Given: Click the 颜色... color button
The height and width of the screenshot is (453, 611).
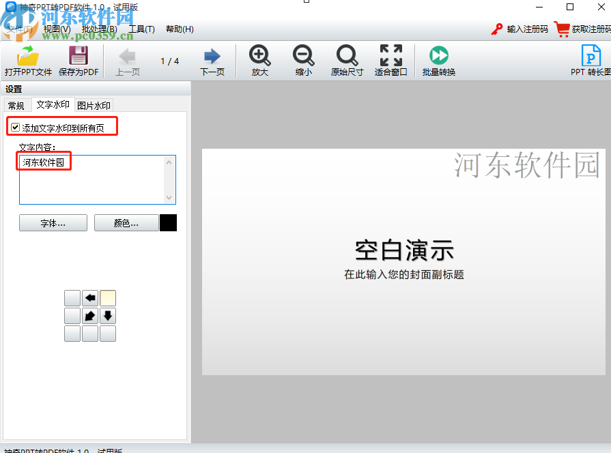Looking at the screenshot, I should coord(126,222).
